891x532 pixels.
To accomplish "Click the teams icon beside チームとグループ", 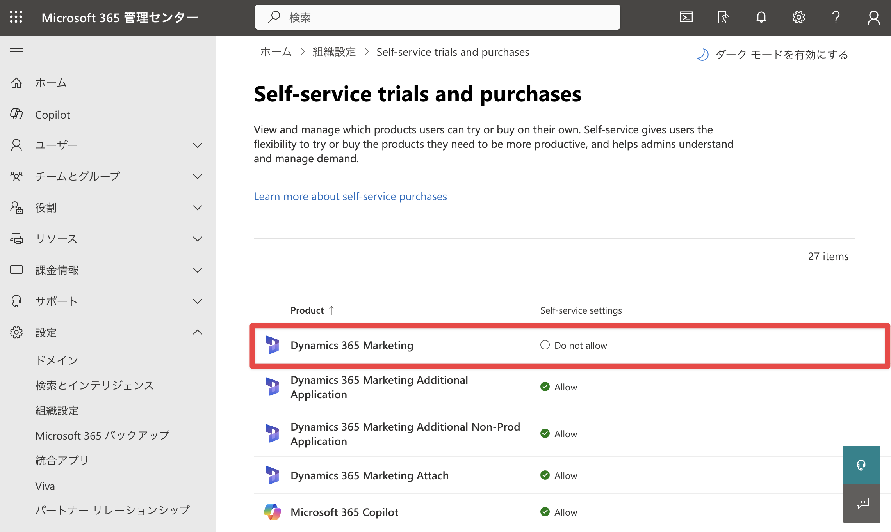I will click(x=16, y=176).
